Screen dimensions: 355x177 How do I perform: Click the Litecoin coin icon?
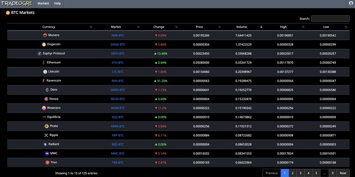click(x=45, y=72)
